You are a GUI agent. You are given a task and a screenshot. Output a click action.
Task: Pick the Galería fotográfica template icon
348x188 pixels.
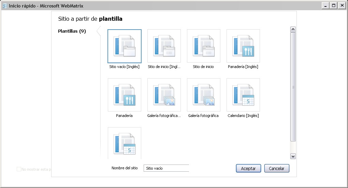[204, 95]
